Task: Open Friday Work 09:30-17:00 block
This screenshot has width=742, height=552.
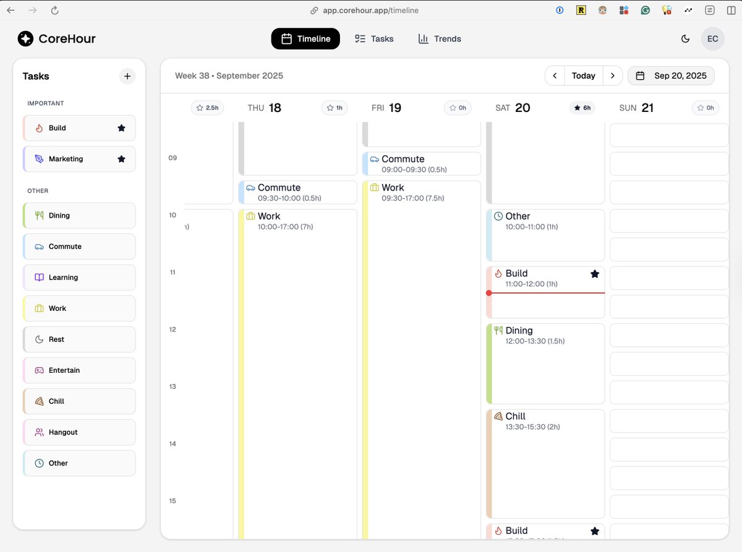Action: pyautogui.click(x=421, y=360)
